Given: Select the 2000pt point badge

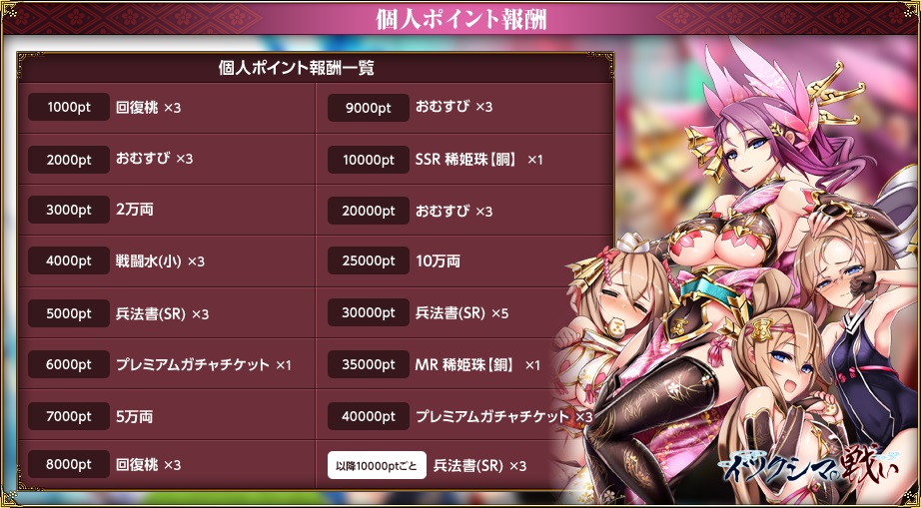Looking at the screenshot, I should click(x=69, y=160).
